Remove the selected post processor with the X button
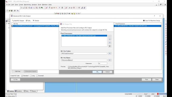 point(110,46)
